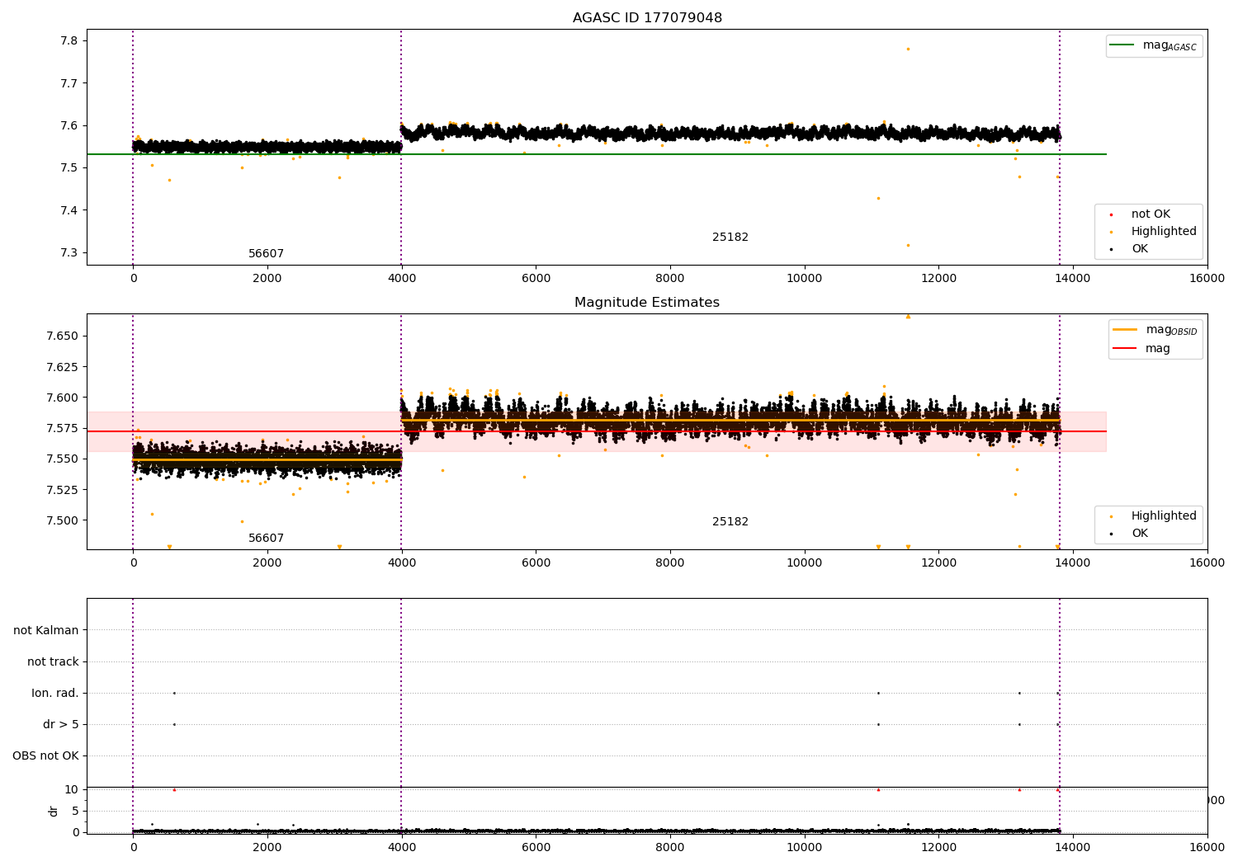Click the rotated 'dr' y-axis label
The image size is (1238, 866).
pyautogui.click(x=54, y=811)
